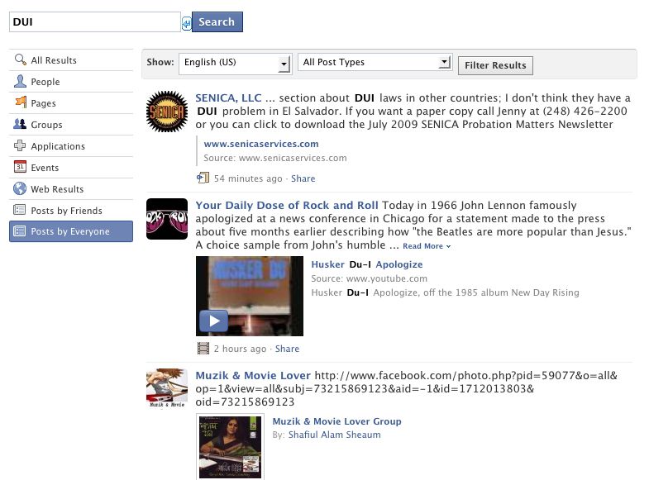Open the All Post Types dropdown
The image size is (649, 480).
pyautogui.click(x=375, y=62)
